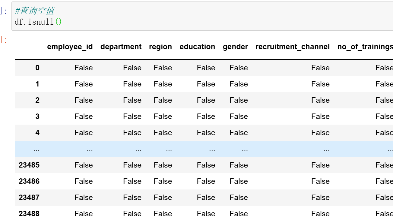Viewport: 393px width, 221px height.
Task: Select row index 3 label
Action: click(x=37, y=117)
